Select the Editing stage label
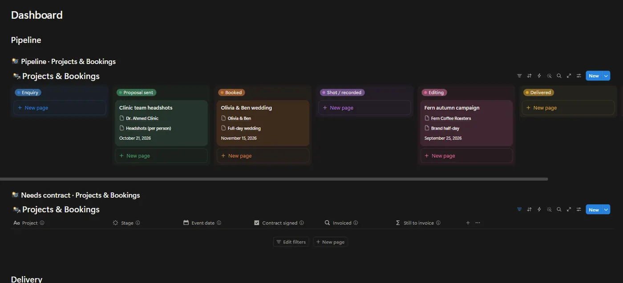The height and width of the screenshot is (283, 623). point(434,92)
